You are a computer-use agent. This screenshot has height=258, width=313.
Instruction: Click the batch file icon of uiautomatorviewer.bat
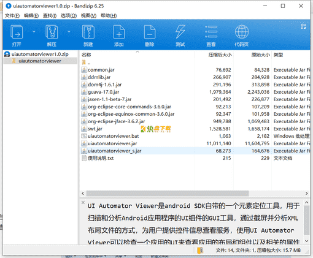coord(84,136)
